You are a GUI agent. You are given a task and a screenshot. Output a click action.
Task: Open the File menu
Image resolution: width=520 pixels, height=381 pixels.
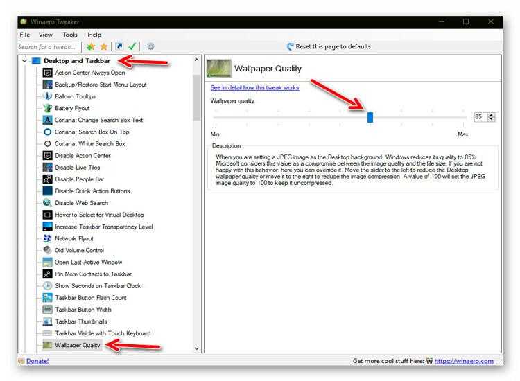pos(24,35)
